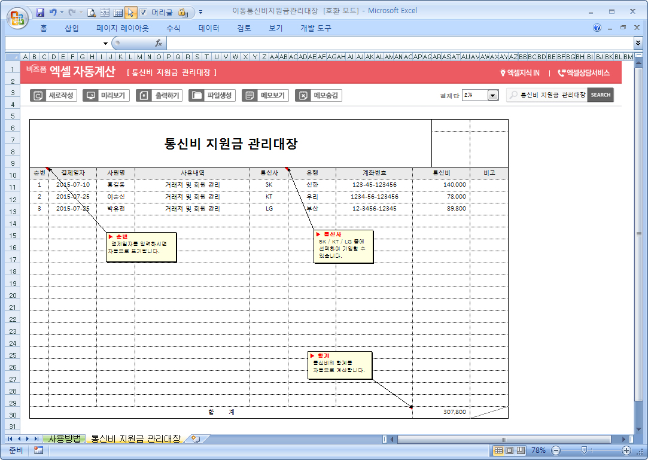
Task: Click the insert new worksheet tab icon
Action: coord(196,439)
